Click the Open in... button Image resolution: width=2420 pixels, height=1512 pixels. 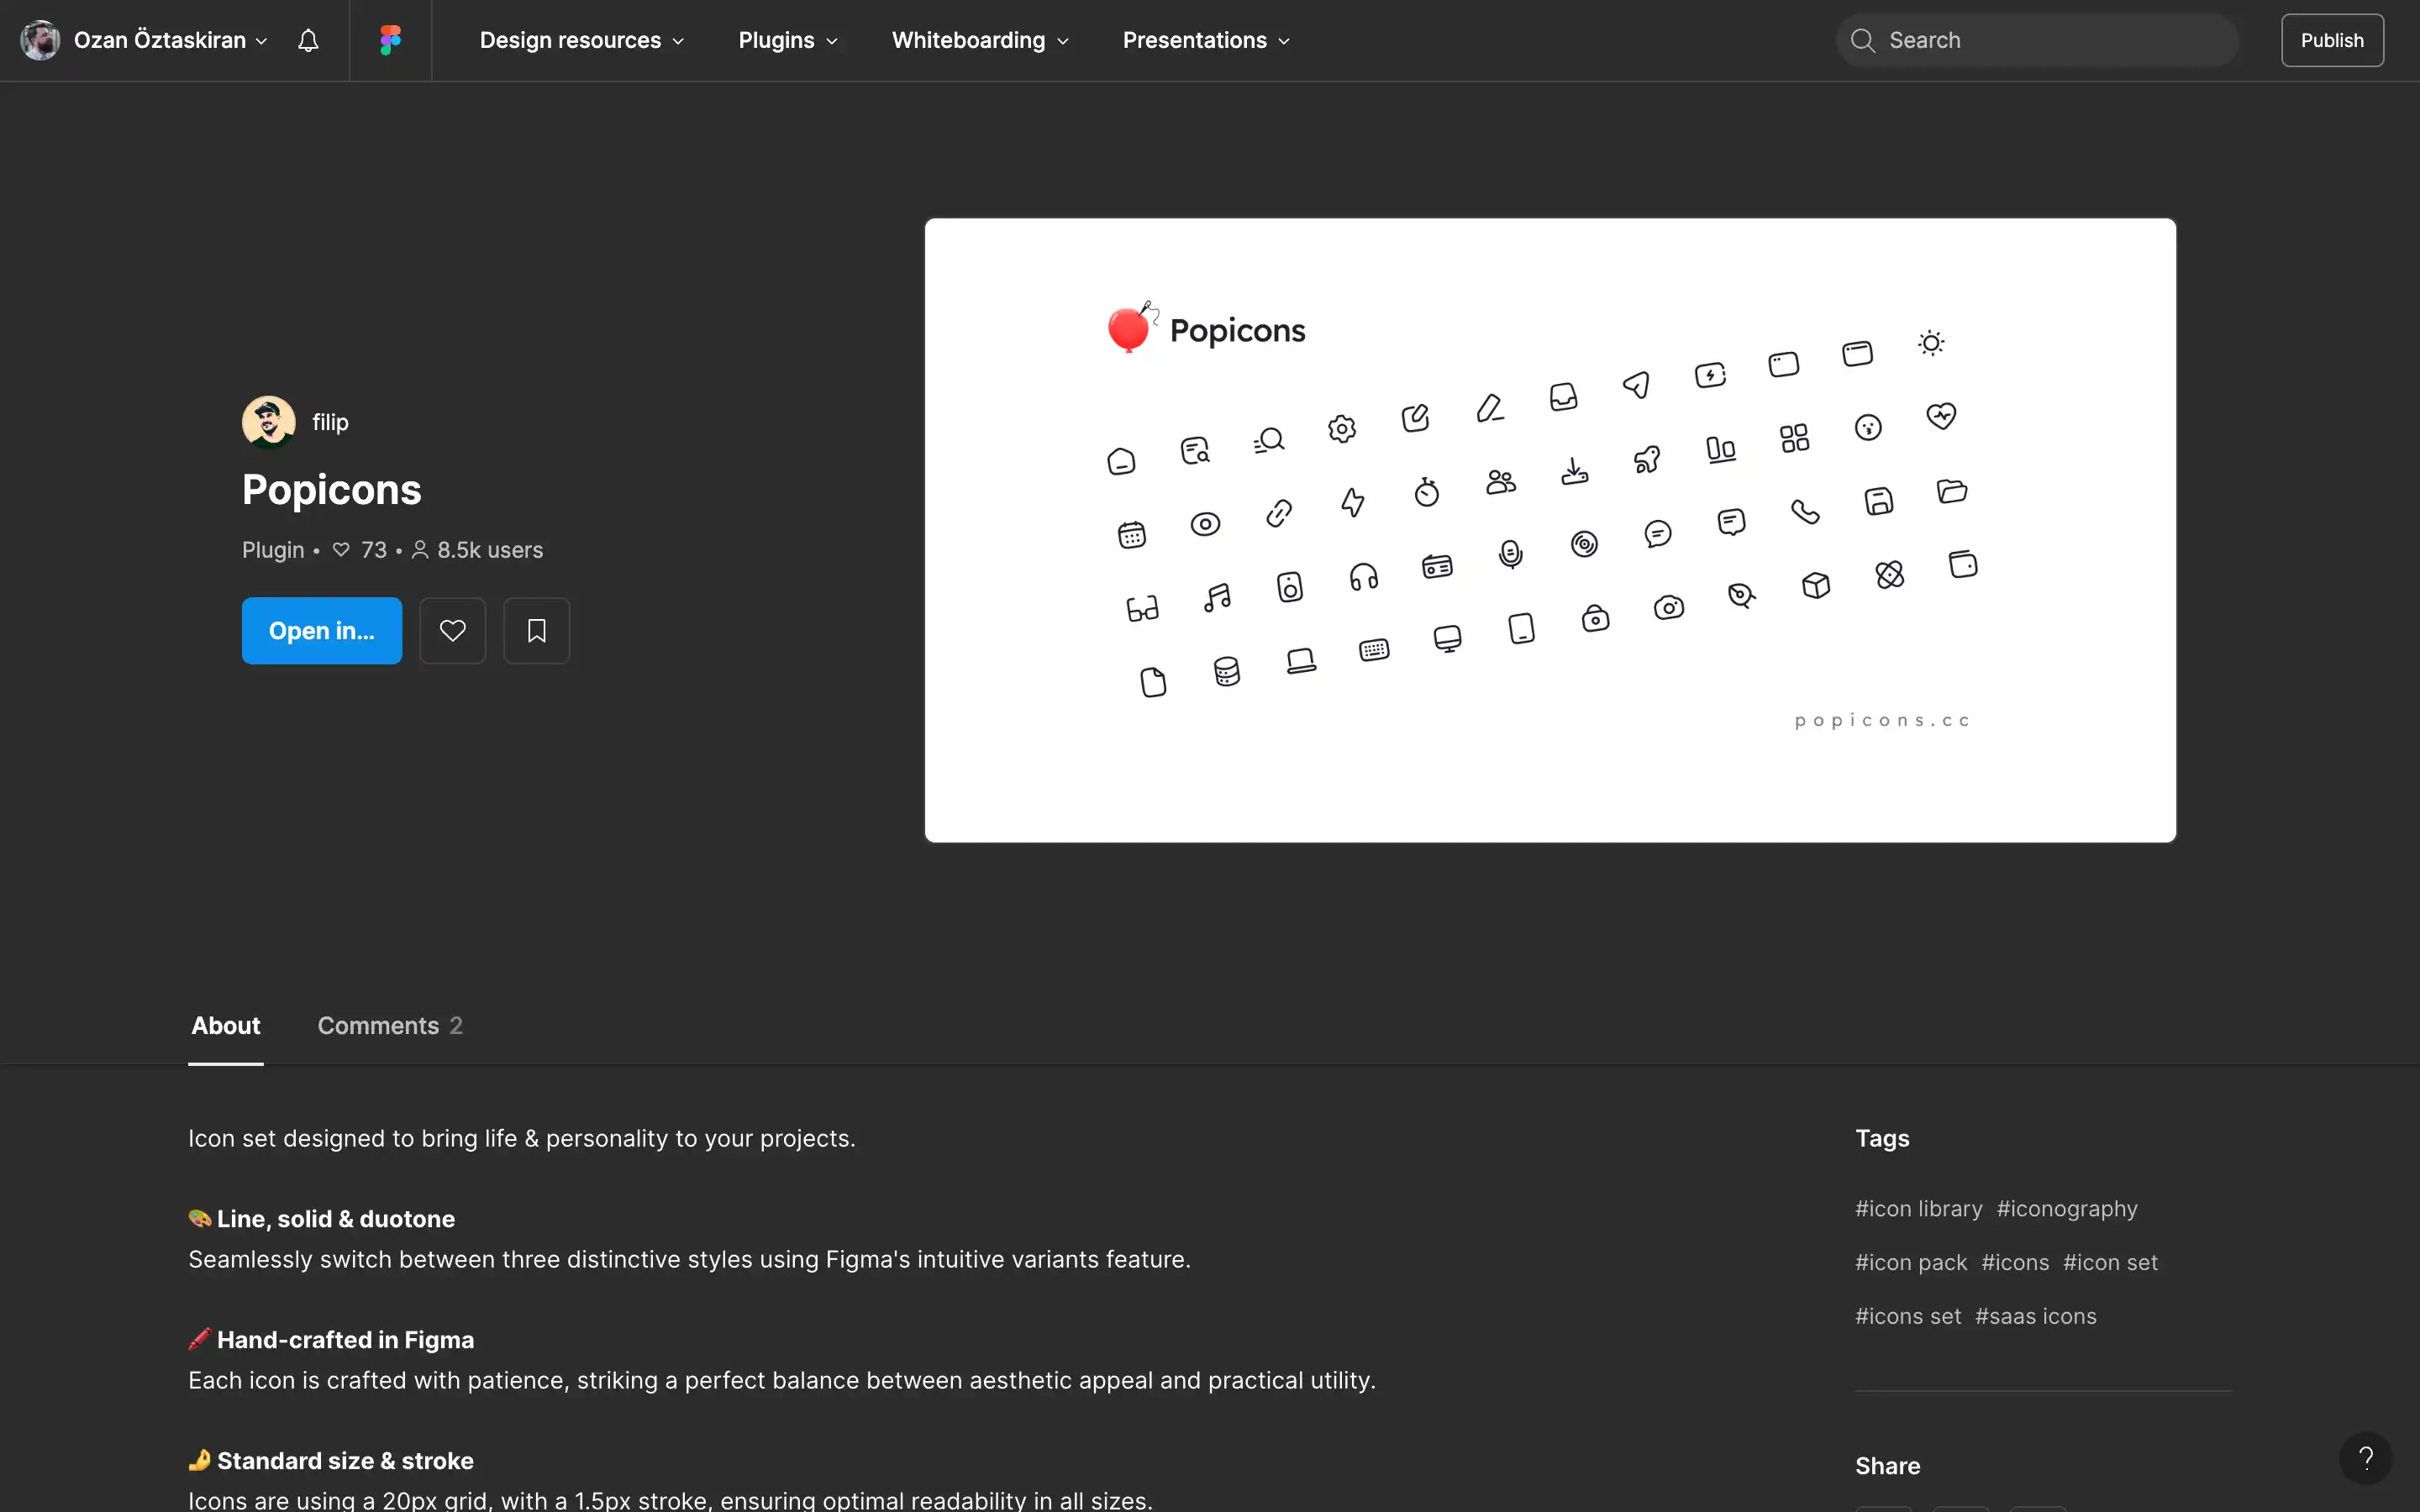coord(322,631)
